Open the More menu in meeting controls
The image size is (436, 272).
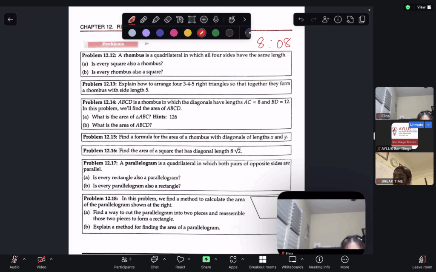pos(344,262)
